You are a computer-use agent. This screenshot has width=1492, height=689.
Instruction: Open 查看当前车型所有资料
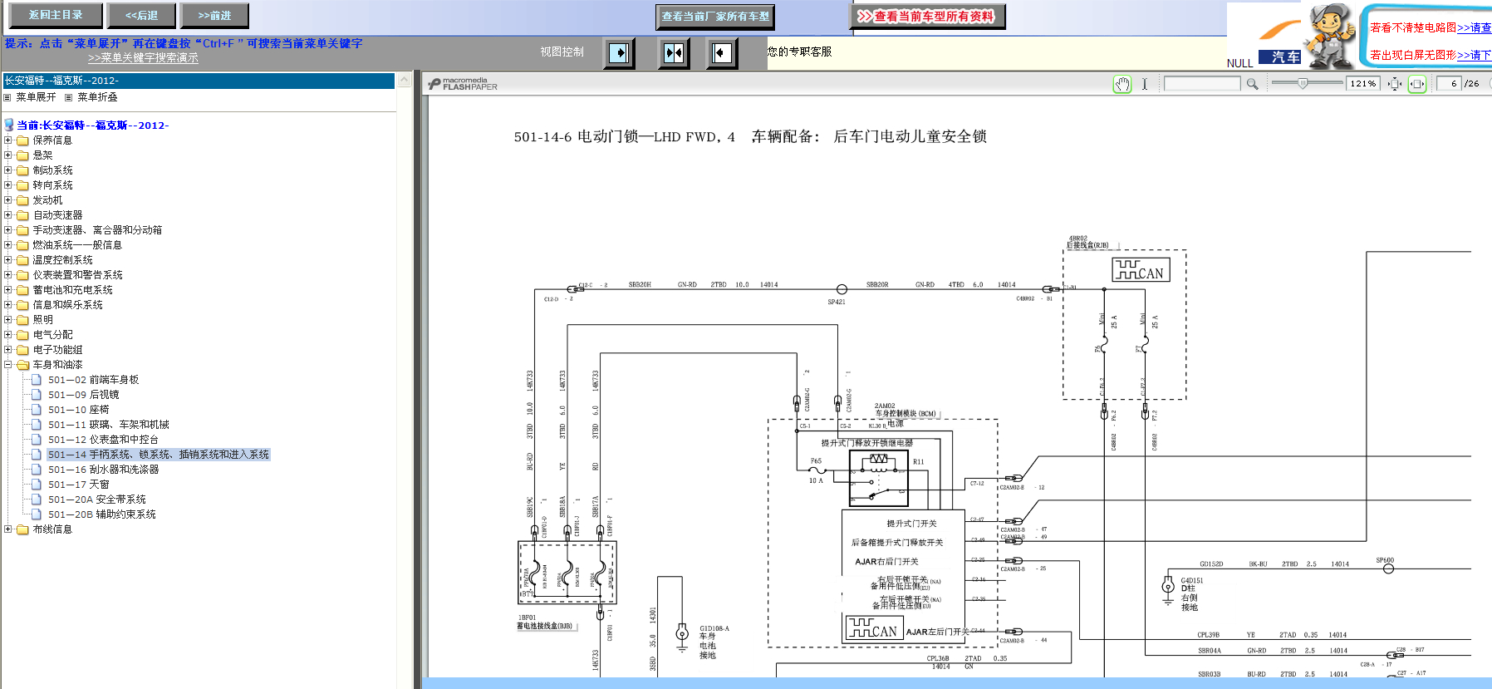(927, 17)
